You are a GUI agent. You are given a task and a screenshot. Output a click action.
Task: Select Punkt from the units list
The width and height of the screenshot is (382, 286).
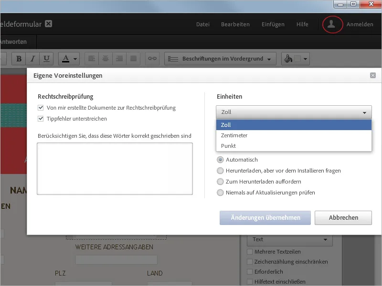pyautogui.click(x=294, y=146)
